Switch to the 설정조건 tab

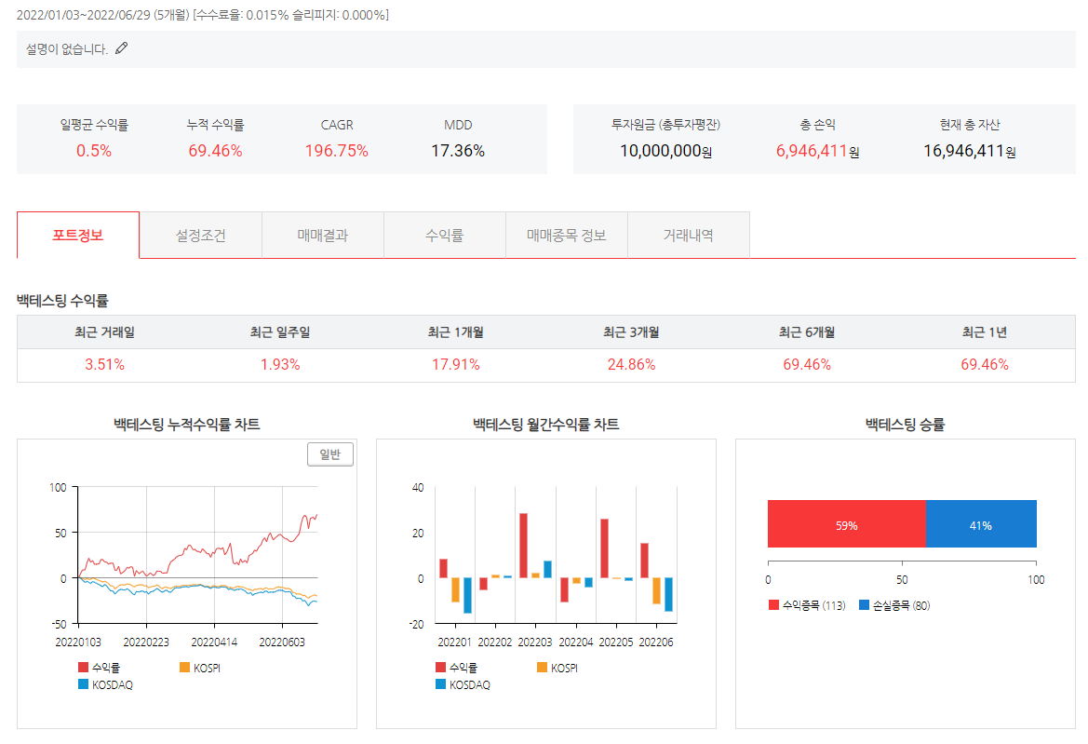point(200,236)
